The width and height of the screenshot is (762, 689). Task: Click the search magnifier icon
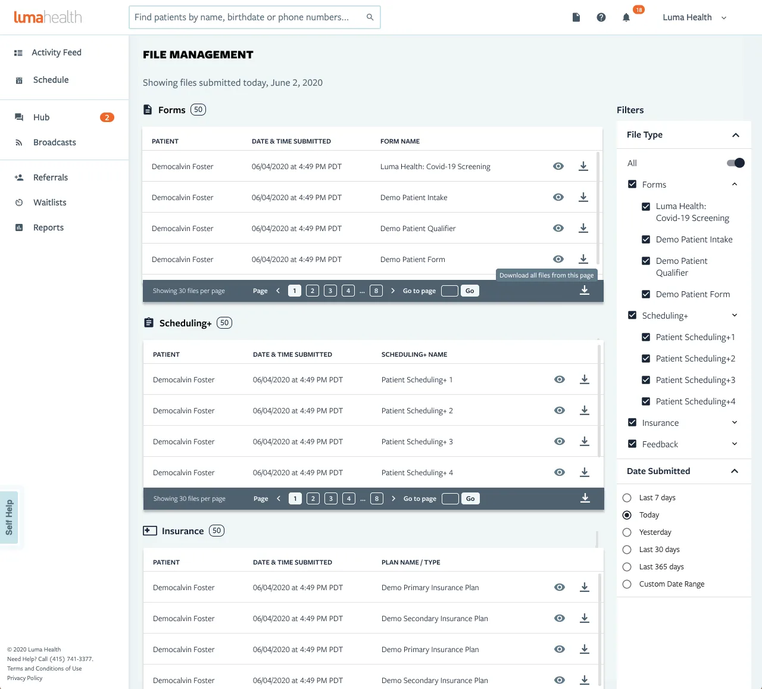[x=370, y=17]
